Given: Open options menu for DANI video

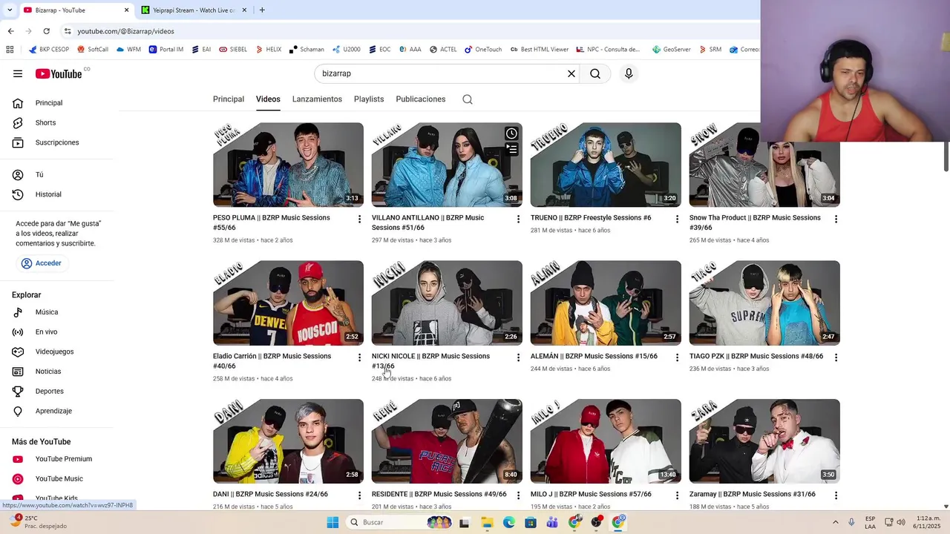Looking at the screenshot, I should click(x=359, y=495).
